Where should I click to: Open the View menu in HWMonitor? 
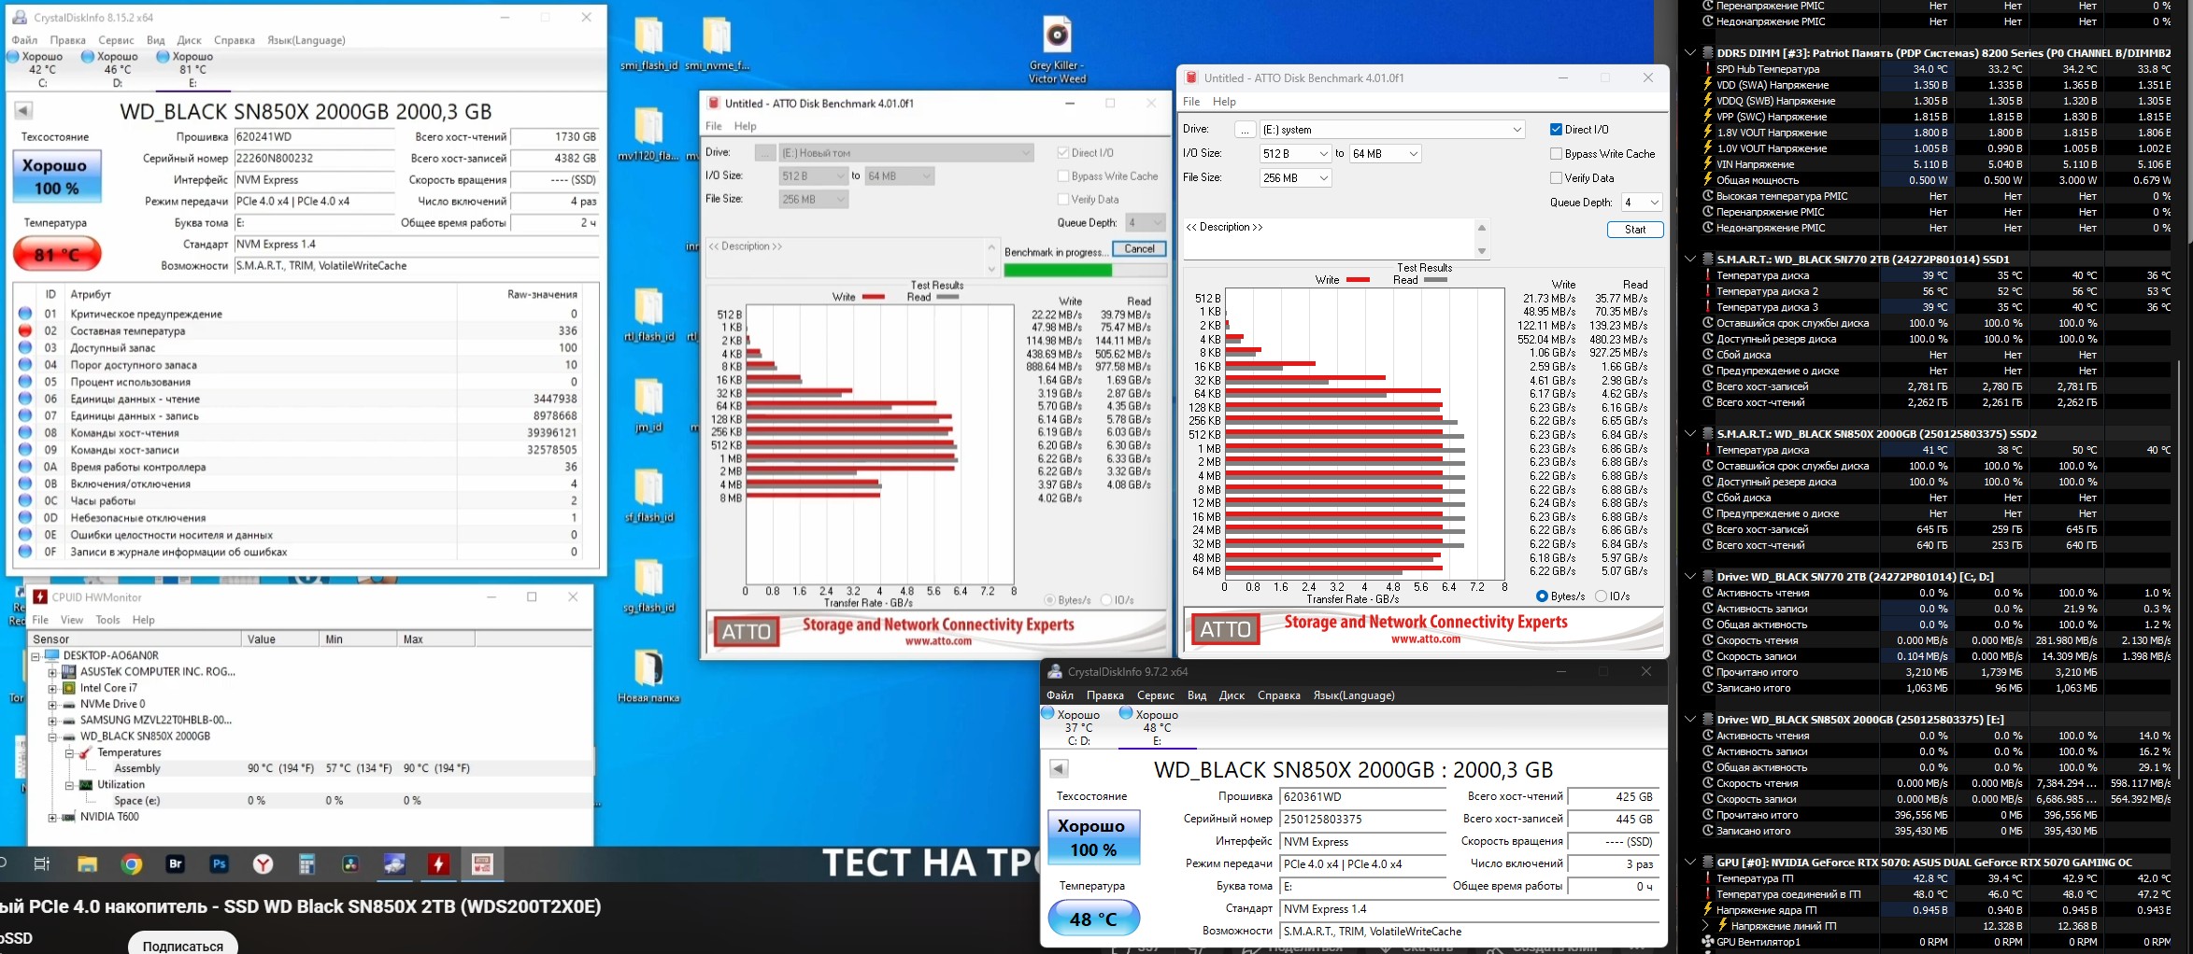(x=72, y=620)
